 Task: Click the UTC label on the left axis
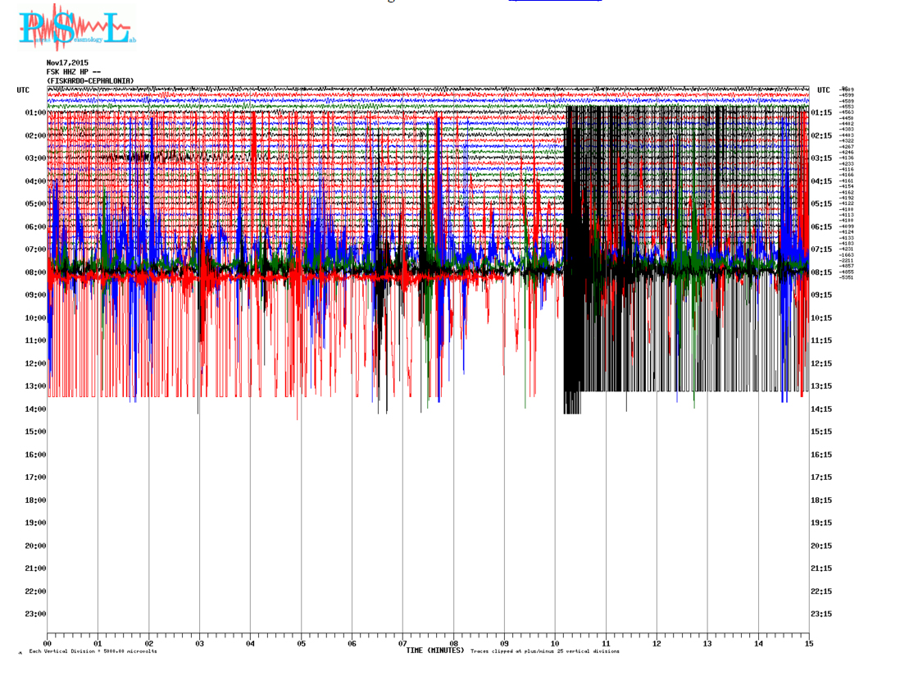(x=23, y=89)
